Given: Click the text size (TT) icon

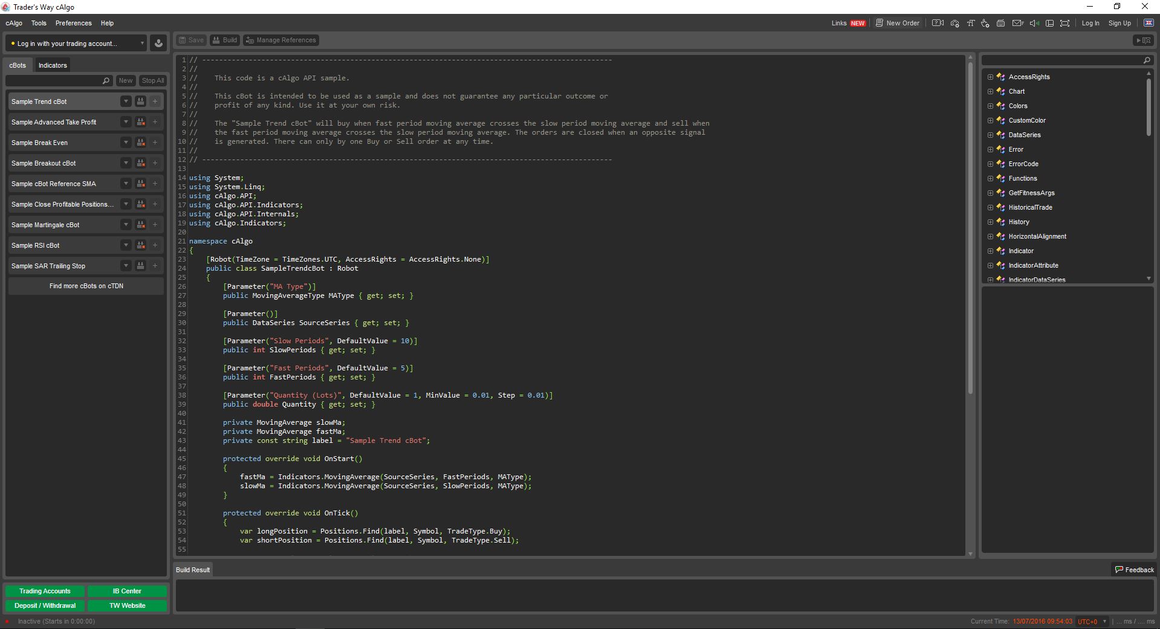Looking at the screenshot, I should point(970,23).
